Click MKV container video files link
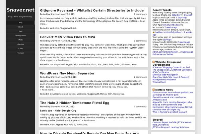 pyautogui.click(x=103, y=45)
